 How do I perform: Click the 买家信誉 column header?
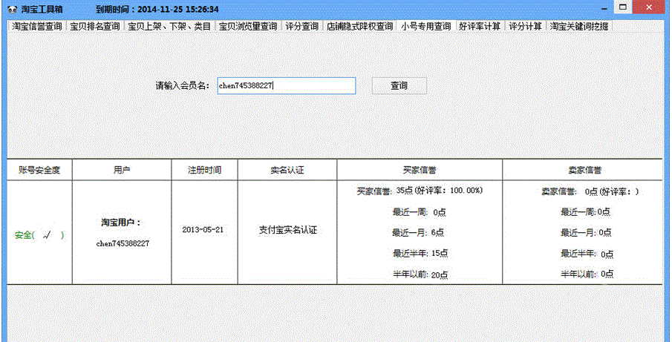click(420, 170)
